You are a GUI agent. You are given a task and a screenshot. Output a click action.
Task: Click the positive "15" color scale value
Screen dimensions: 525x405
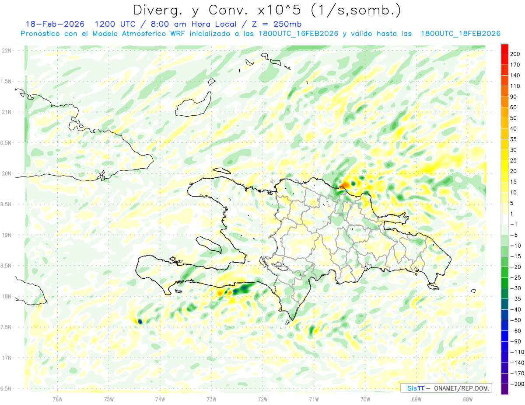tap(514, 182)
